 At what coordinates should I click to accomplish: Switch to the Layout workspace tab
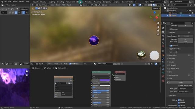tap(36, 2)
